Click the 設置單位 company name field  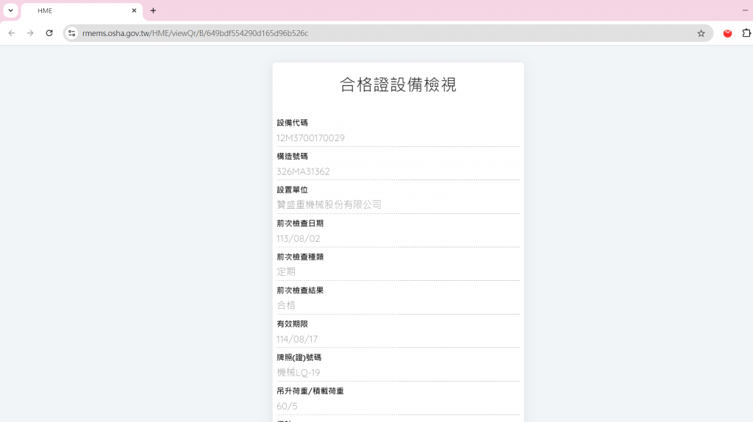398,205
